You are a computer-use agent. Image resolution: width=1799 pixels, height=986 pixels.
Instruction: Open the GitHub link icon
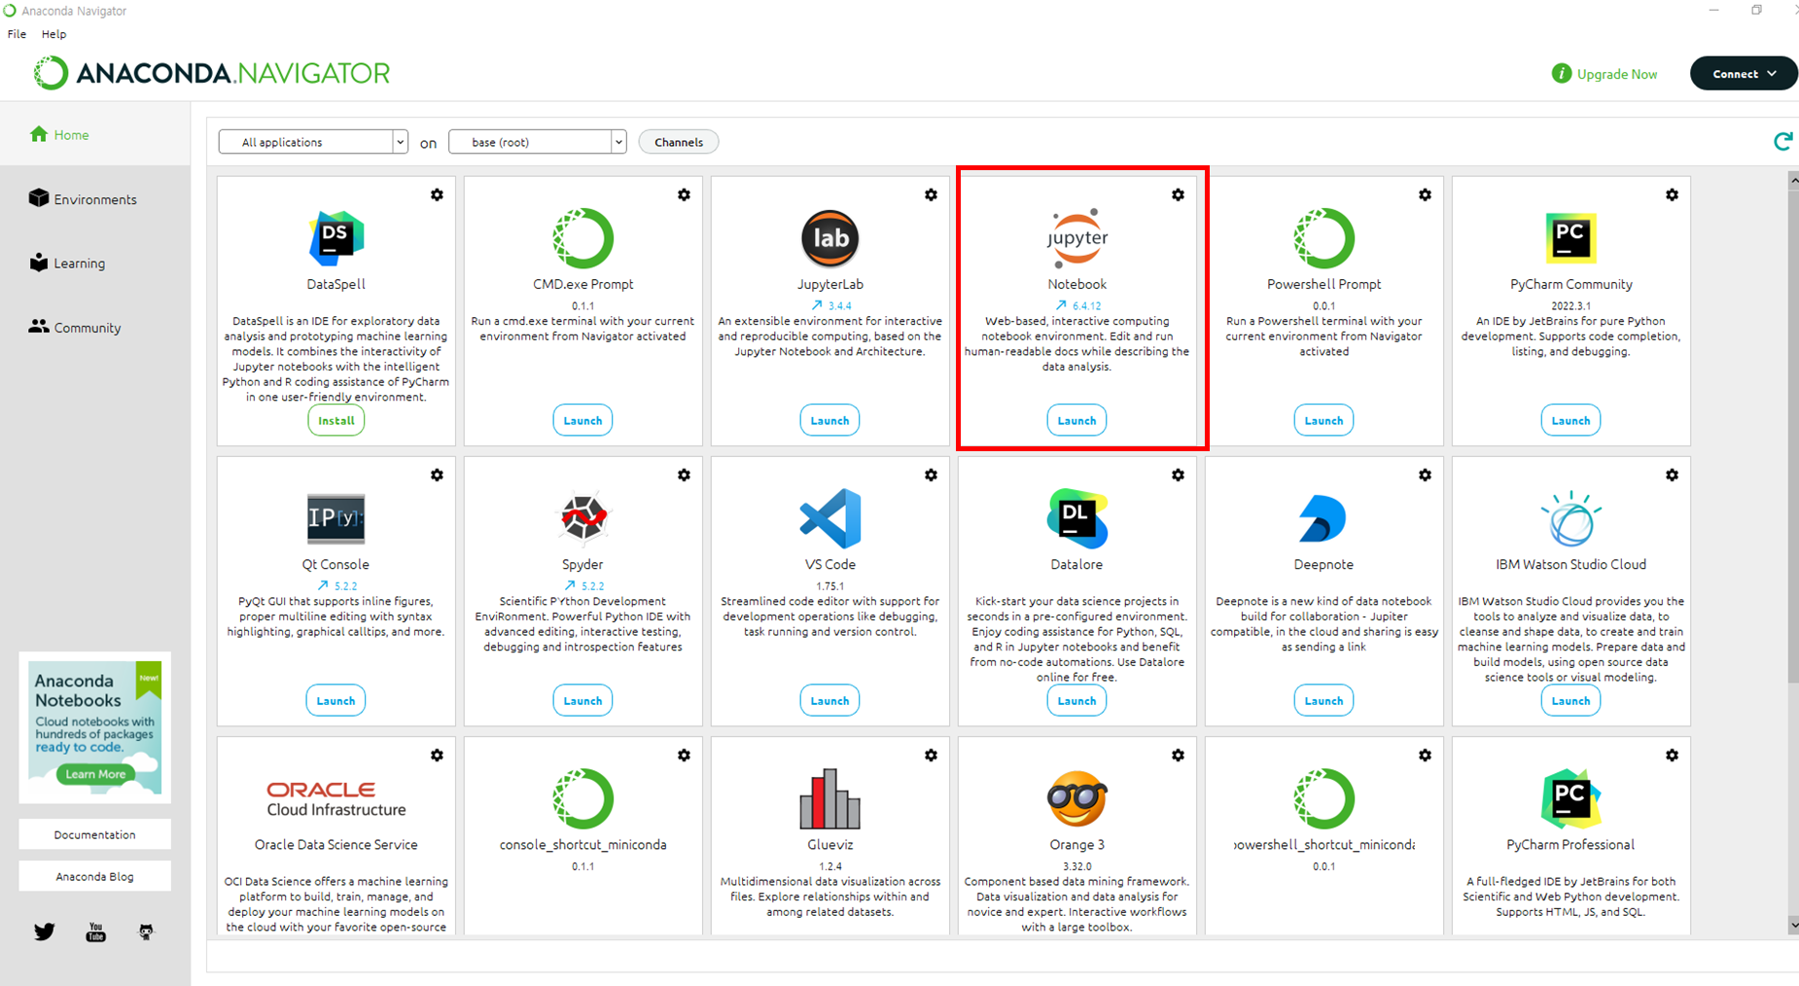click(x=146, y=933)
